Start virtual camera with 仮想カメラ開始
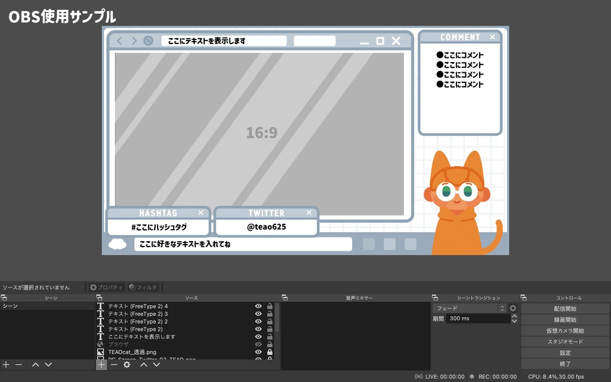This screenshot has height=382, width=611. coord(565,331)
